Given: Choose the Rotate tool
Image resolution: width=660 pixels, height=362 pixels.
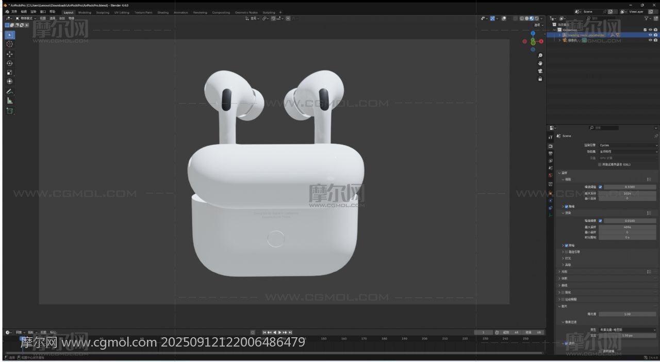Looking at the screenshot, I should coord(10,63).
